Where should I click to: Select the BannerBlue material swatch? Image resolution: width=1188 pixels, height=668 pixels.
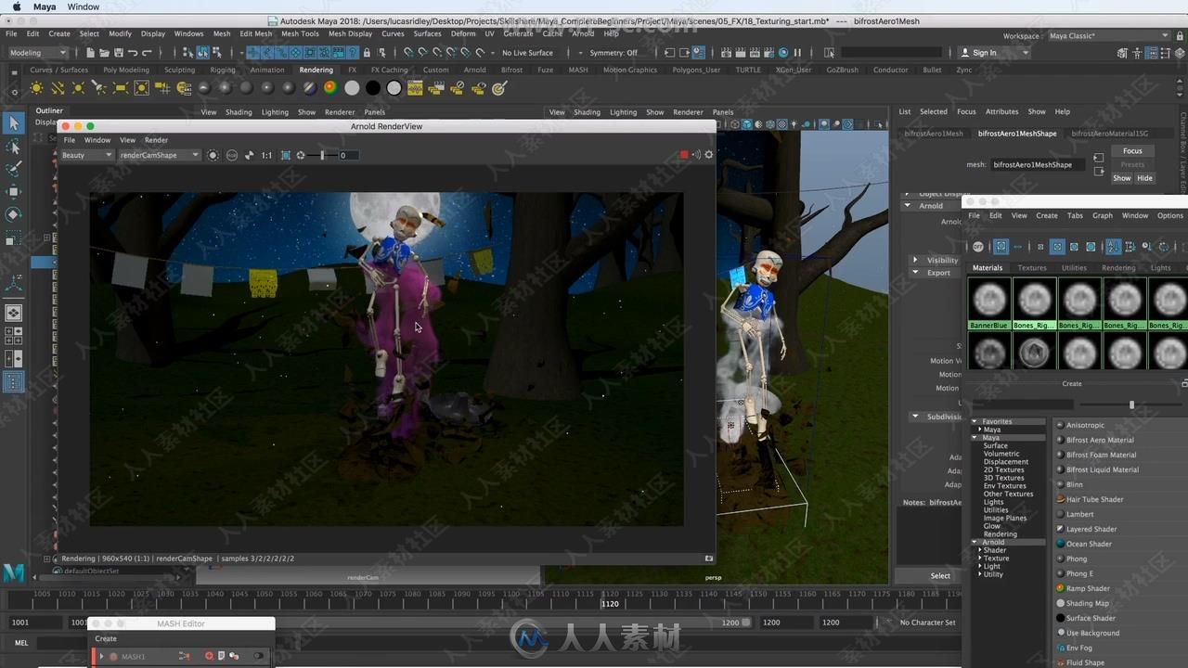(988, 304)
